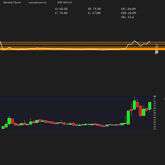The image size is (165, 165).
Task: Click the price axis label 21
Action: (x=155, y=129)
